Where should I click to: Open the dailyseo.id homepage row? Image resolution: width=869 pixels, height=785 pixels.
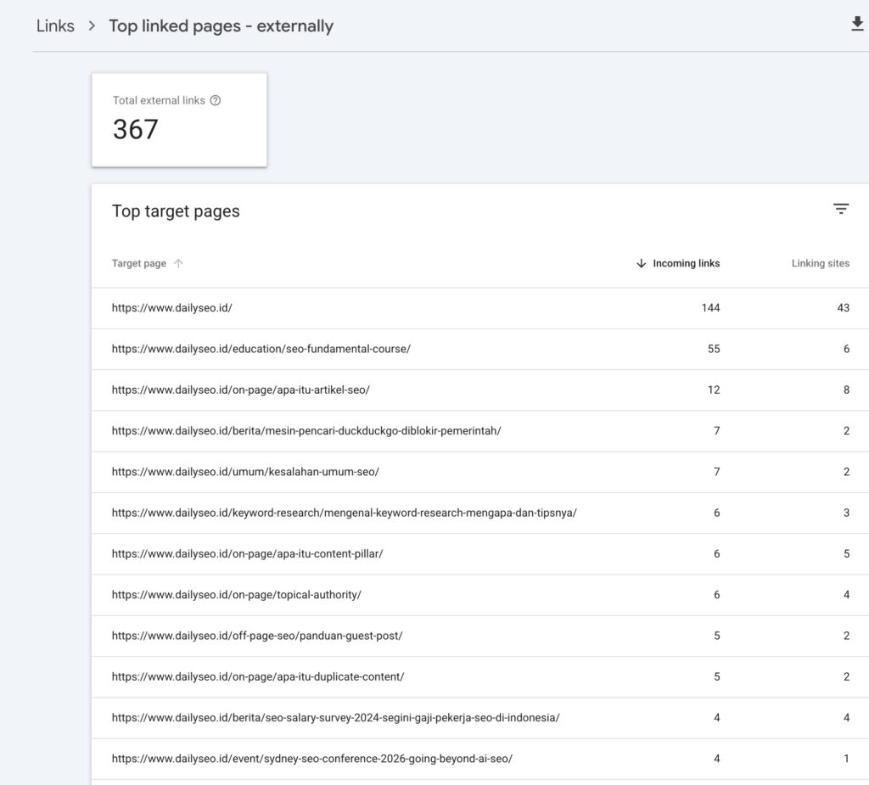480,308
